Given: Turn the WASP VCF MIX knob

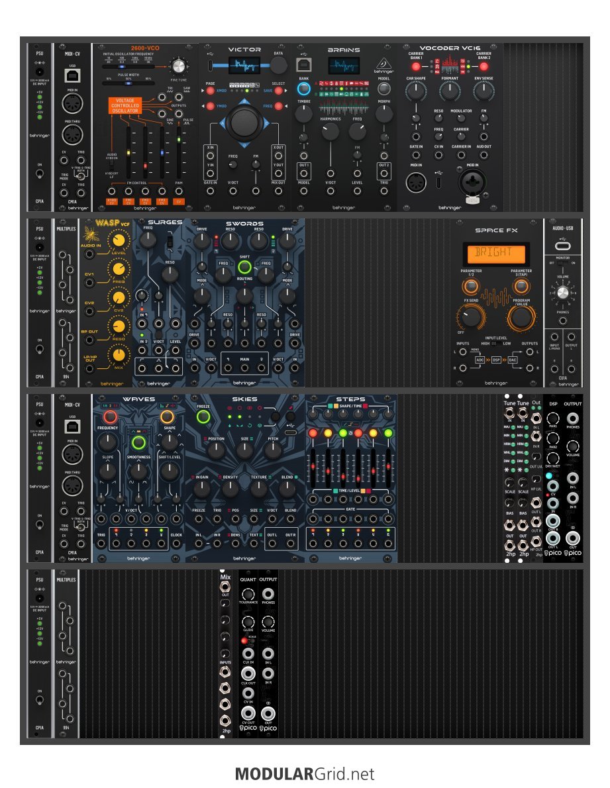Looking at the screenshot, I should (x=118, y=356).
